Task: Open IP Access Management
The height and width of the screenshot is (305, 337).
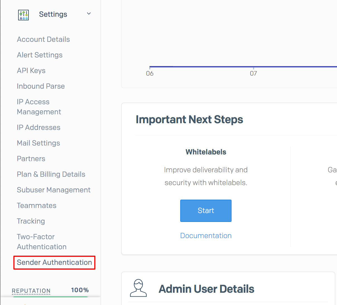Action: point(39,107)
